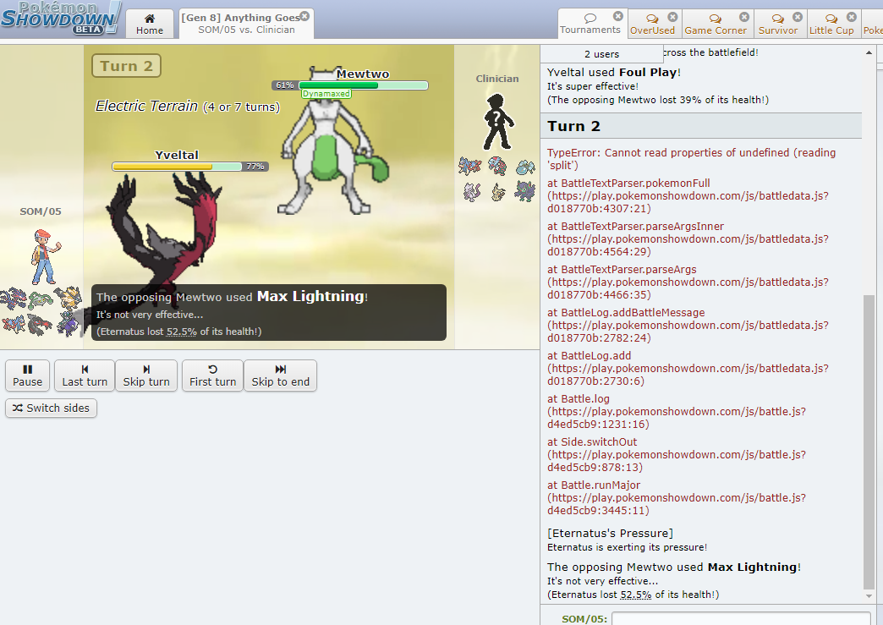
Task: Focus the chat message input box
Action: point(741,618)
